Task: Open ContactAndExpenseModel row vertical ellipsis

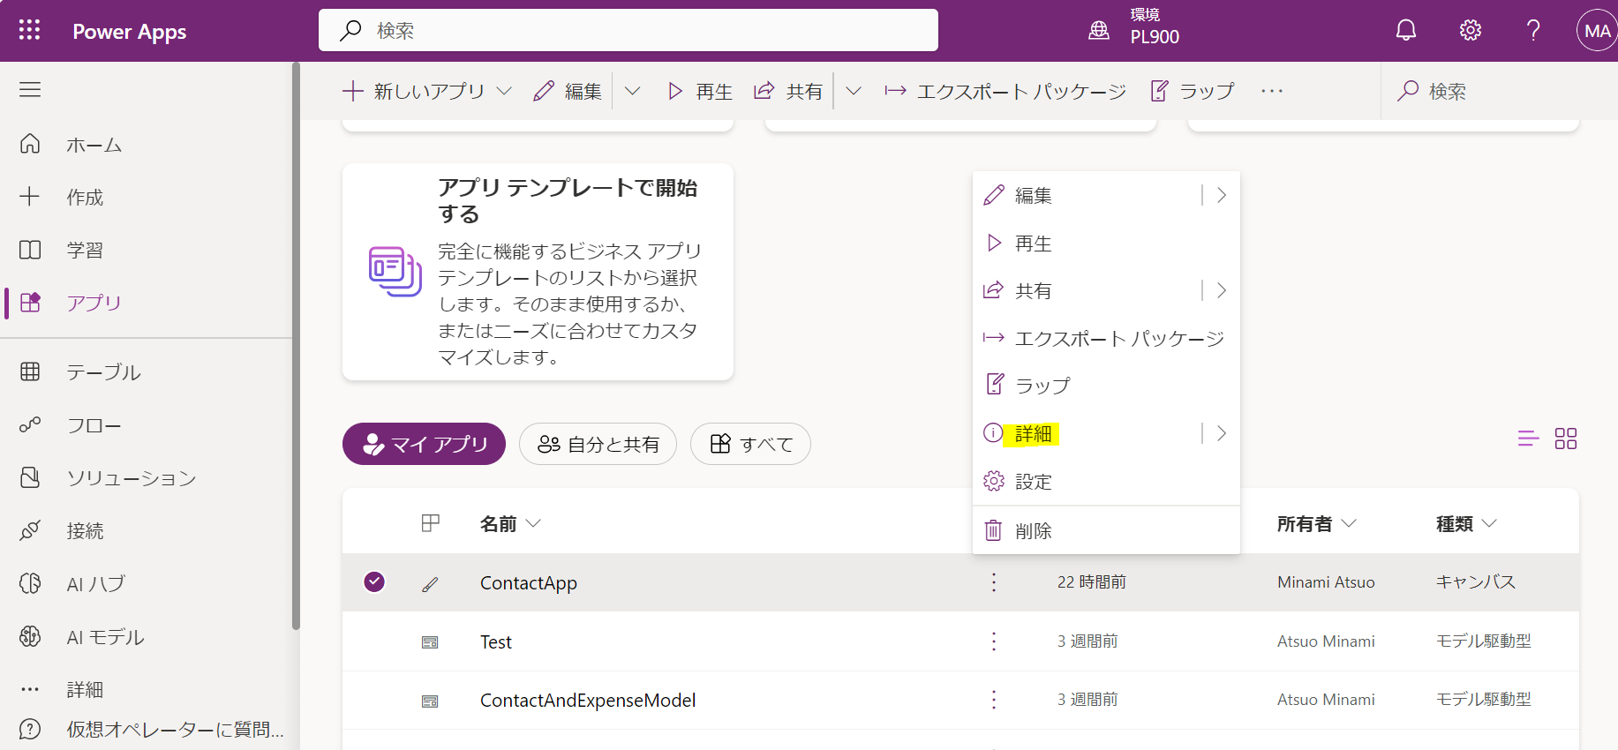Action: pos(994,700)
